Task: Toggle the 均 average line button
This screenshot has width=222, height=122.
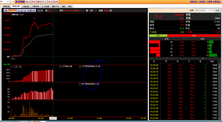Action: (x=14, y=10)
